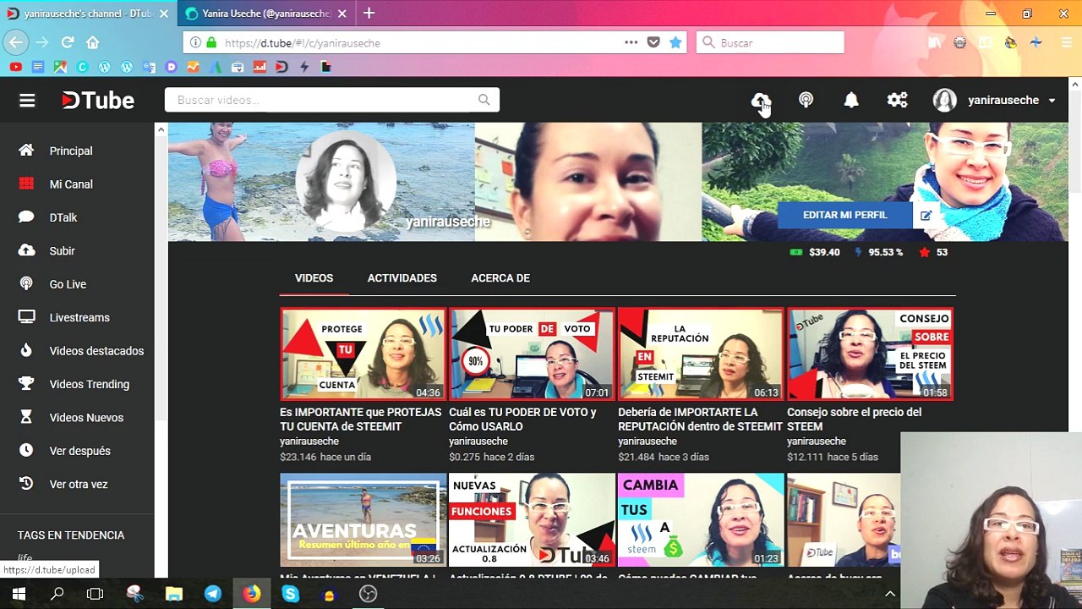Open File Explorer from the taskbar
The height and width of the screenshot is (609, 1082).
(174, 594)
